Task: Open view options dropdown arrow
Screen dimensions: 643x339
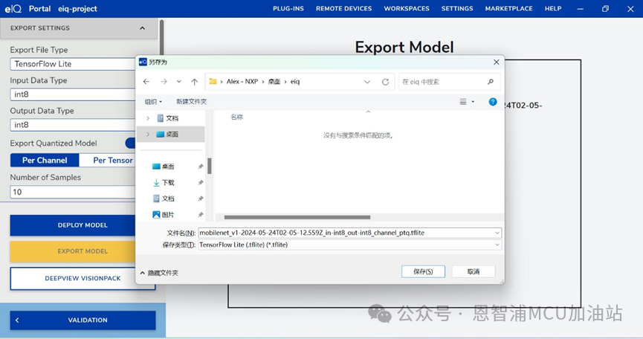Action: pos(473,102)
